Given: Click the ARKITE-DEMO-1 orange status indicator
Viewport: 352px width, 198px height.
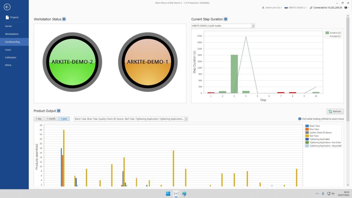Looking at the screenshot, I should tap(148, 62).
